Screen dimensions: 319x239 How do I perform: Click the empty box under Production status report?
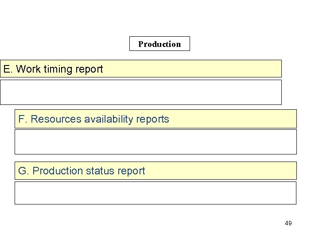click(x=156, y=193)
